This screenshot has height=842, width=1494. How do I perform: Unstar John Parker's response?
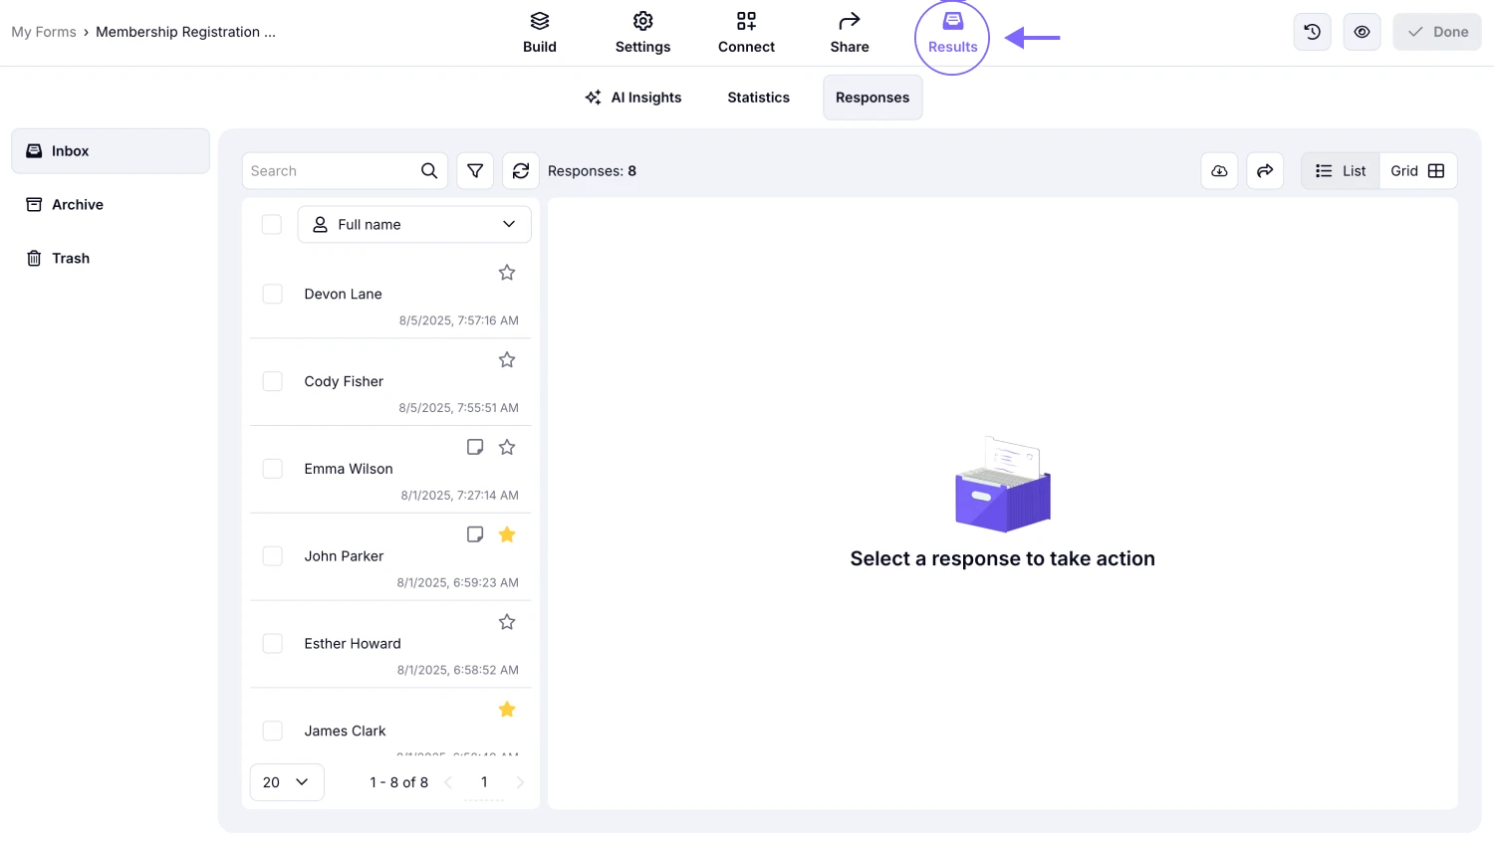click(507, 534)
